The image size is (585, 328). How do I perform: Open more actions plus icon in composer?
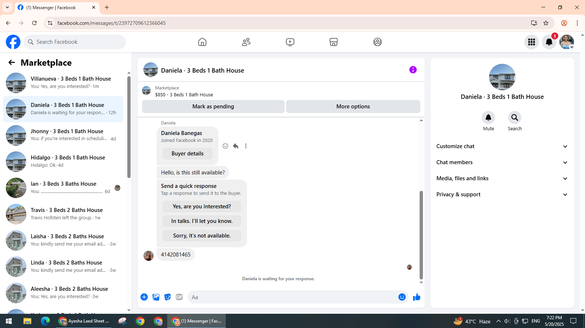144,297
